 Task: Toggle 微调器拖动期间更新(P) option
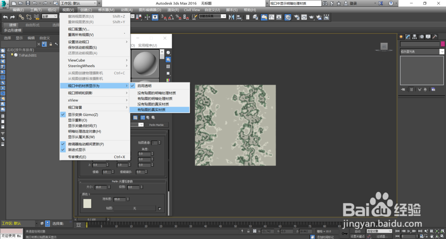point(95,144)
